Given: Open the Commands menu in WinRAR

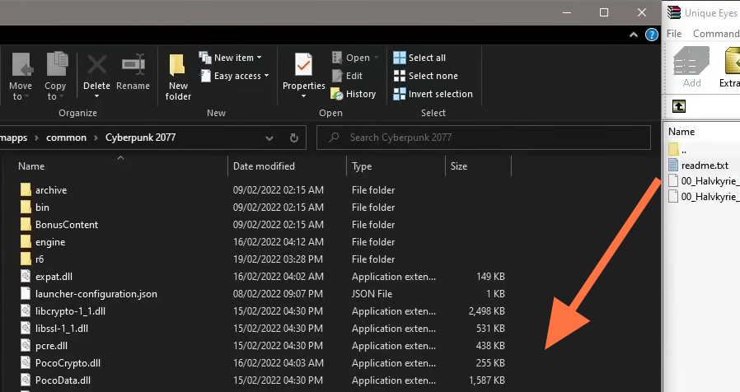Looking at the screenshot, I should 716,34.
